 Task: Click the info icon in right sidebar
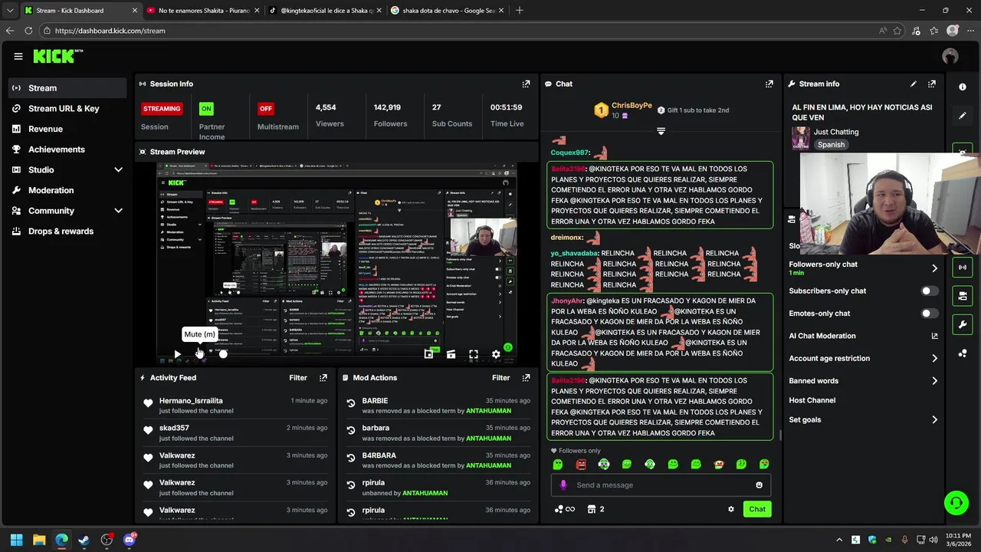963,87
